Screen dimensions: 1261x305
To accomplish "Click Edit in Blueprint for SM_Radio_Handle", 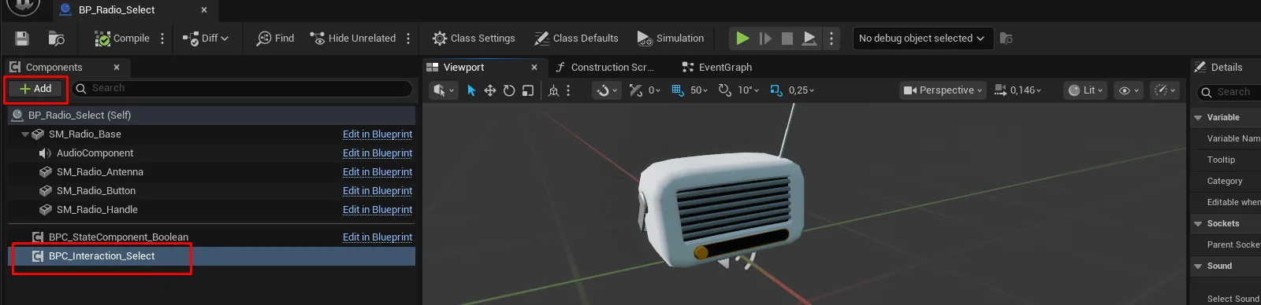I will [x=378, y=210].
